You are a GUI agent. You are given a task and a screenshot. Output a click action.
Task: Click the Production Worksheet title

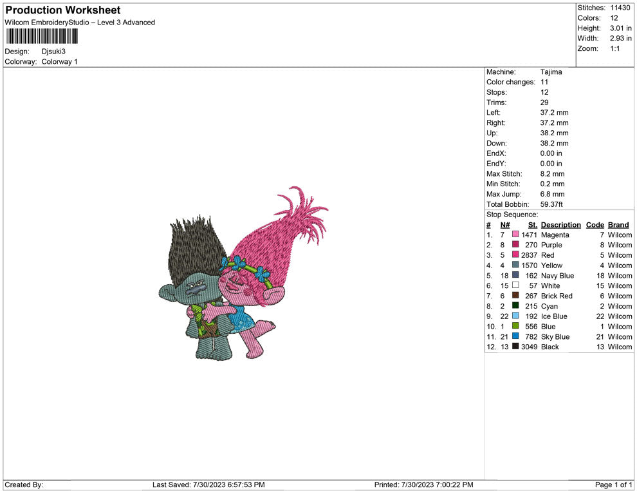(63, 10)
